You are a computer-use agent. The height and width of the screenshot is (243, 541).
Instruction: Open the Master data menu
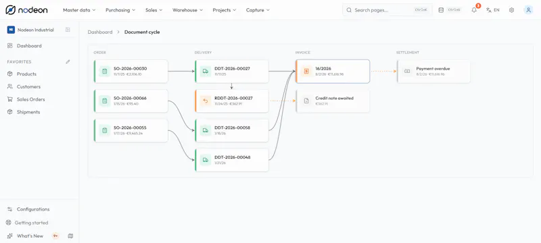[x=79, y=10]
